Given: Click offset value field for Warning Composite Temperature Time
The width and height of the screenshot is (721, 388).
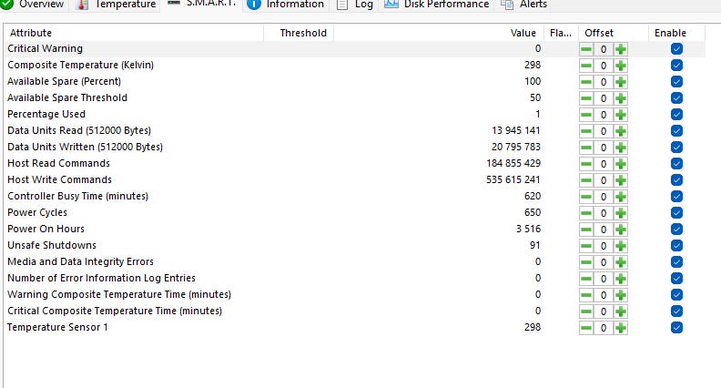Looking at the screenshot, I should (x=604, y=295).
